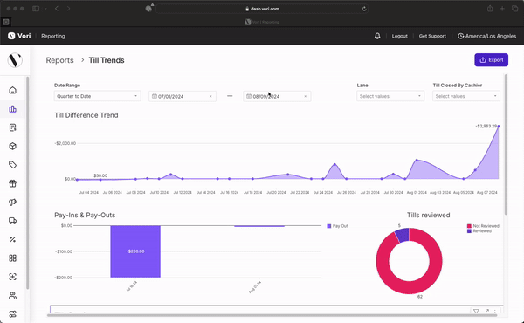Click the Safari share icon
The image size is (524, 323).
click(490, 9)
